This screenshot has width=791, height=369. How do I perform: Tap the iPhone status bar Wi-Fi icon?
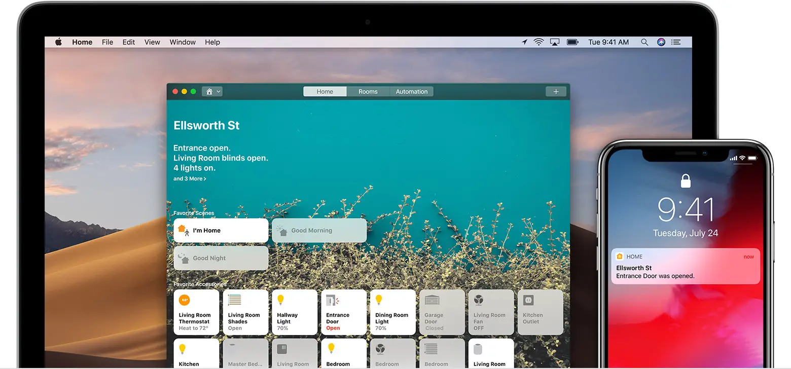coord(742,159)
